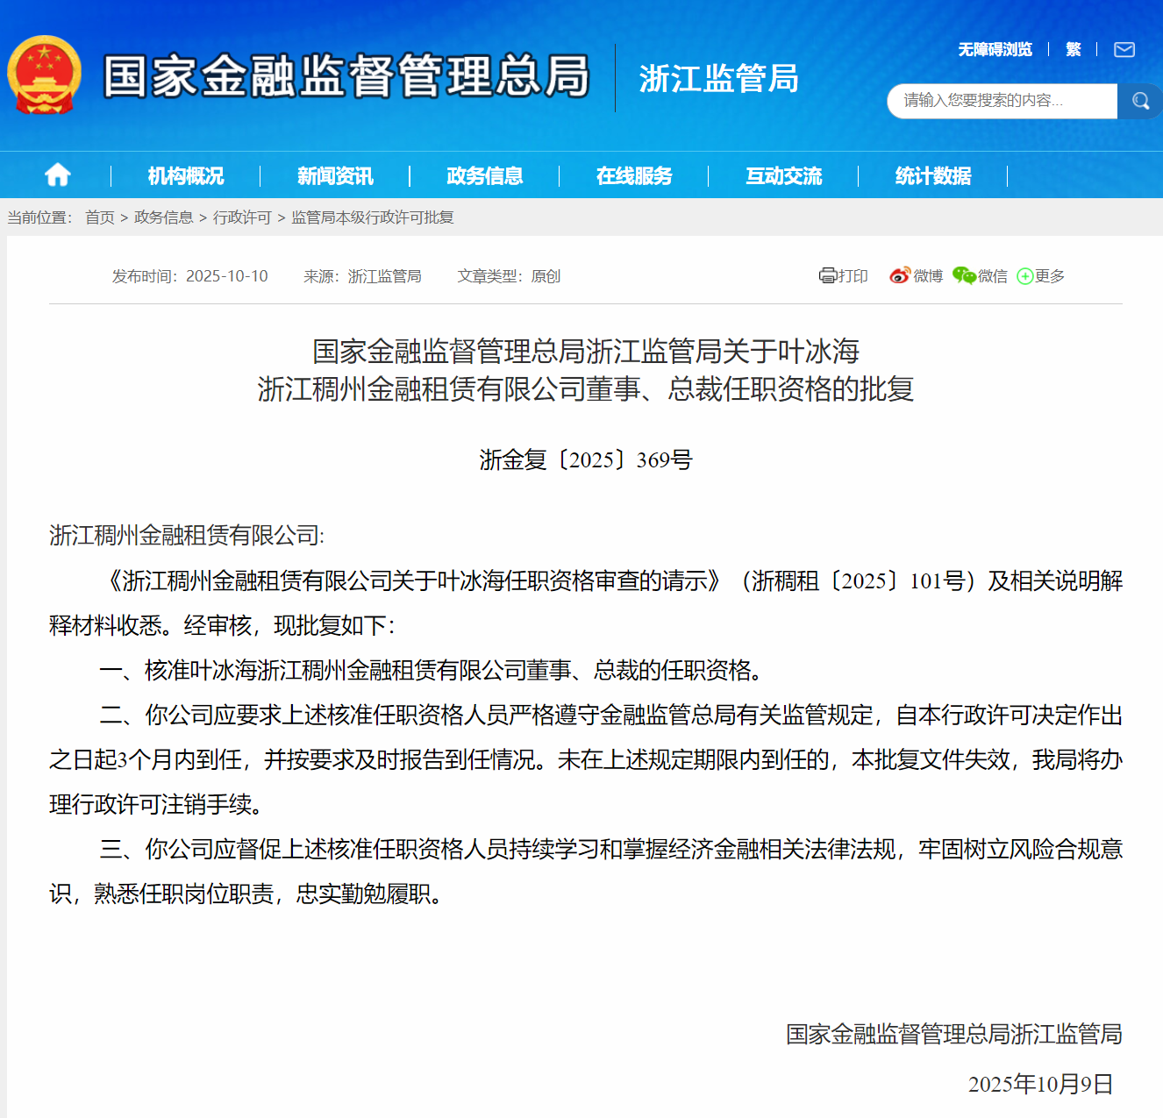Screen dimensions: 1163x1118
Task: Click the national emblem logo
Action: tap(44, 75)
